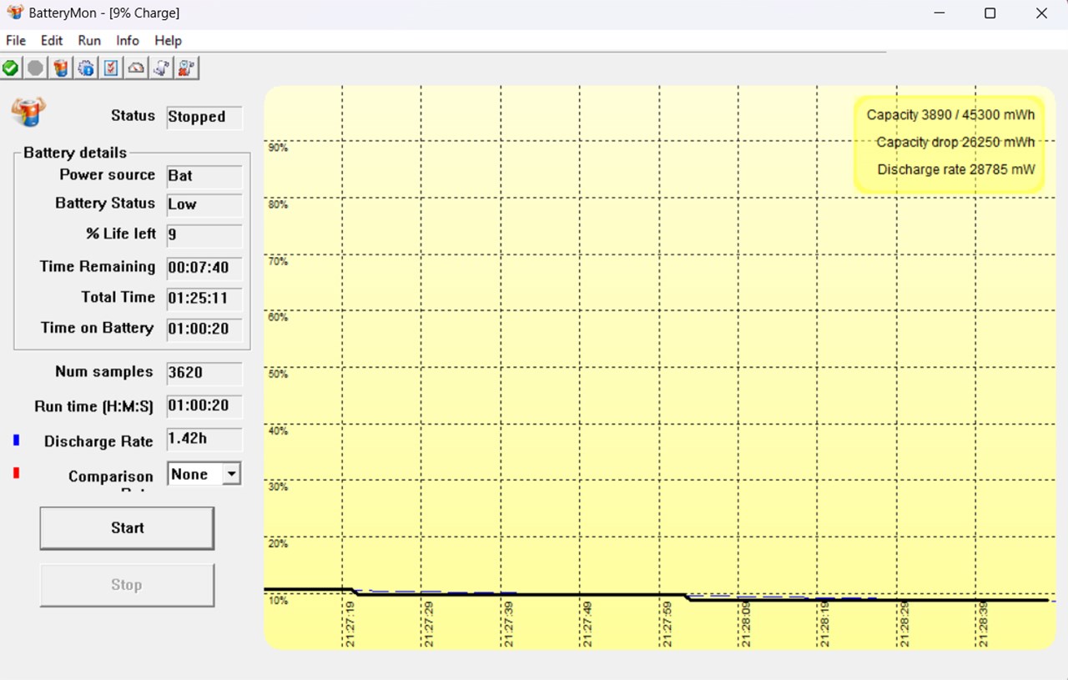
Task: Click the % Life left value field
Action: 204,235
